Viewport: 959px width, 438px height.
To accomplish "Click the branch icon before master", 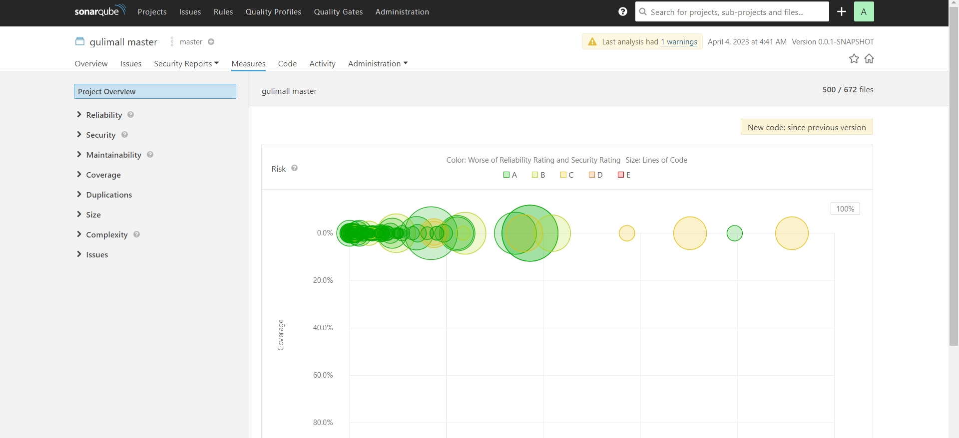I will pyautogui.click(x=172, y=42).
